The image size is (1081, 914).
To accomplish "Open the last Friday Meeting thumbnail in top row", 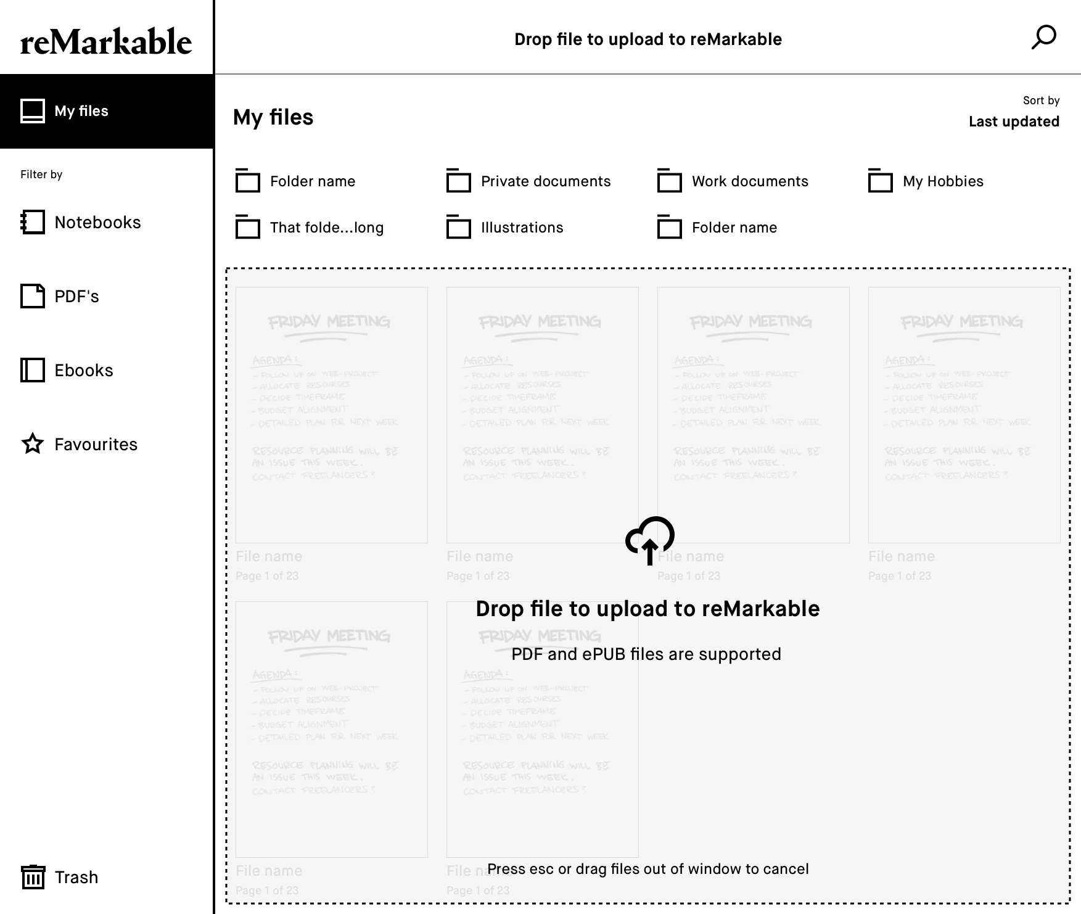I will 964,414.
